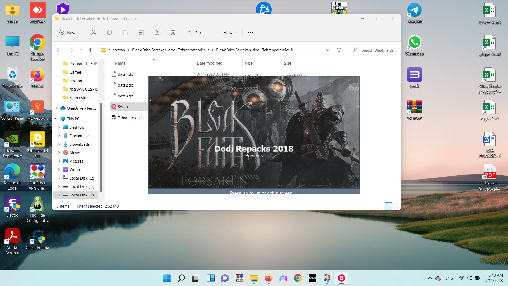
Task: Expand the Local Disk (C:) tree node
Action: click(59, 178)
